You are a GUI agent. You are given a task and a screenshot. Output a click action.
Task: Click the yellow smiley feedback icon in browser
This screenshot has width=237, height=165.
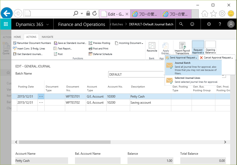coord(231,13)
